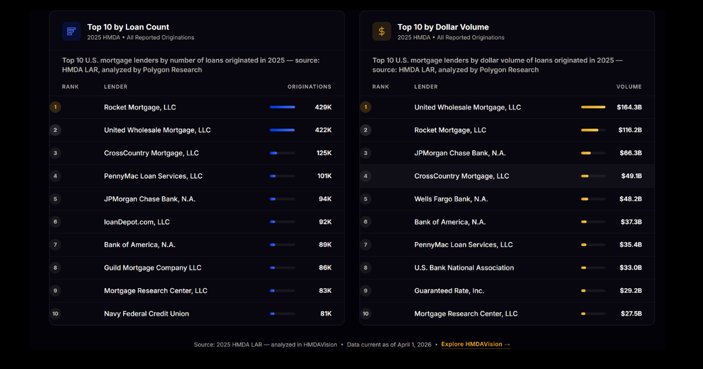This screenshot has width=703, height=369.
Task: Click the dollar sign icon beside Top 10 by Dollar Volume
Action: [381, 31]
